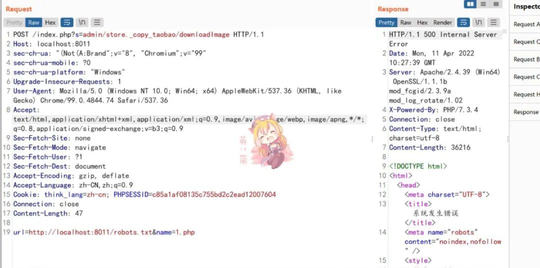
Task: Expand Request Attributes section in Inspector
Action: 525,24
